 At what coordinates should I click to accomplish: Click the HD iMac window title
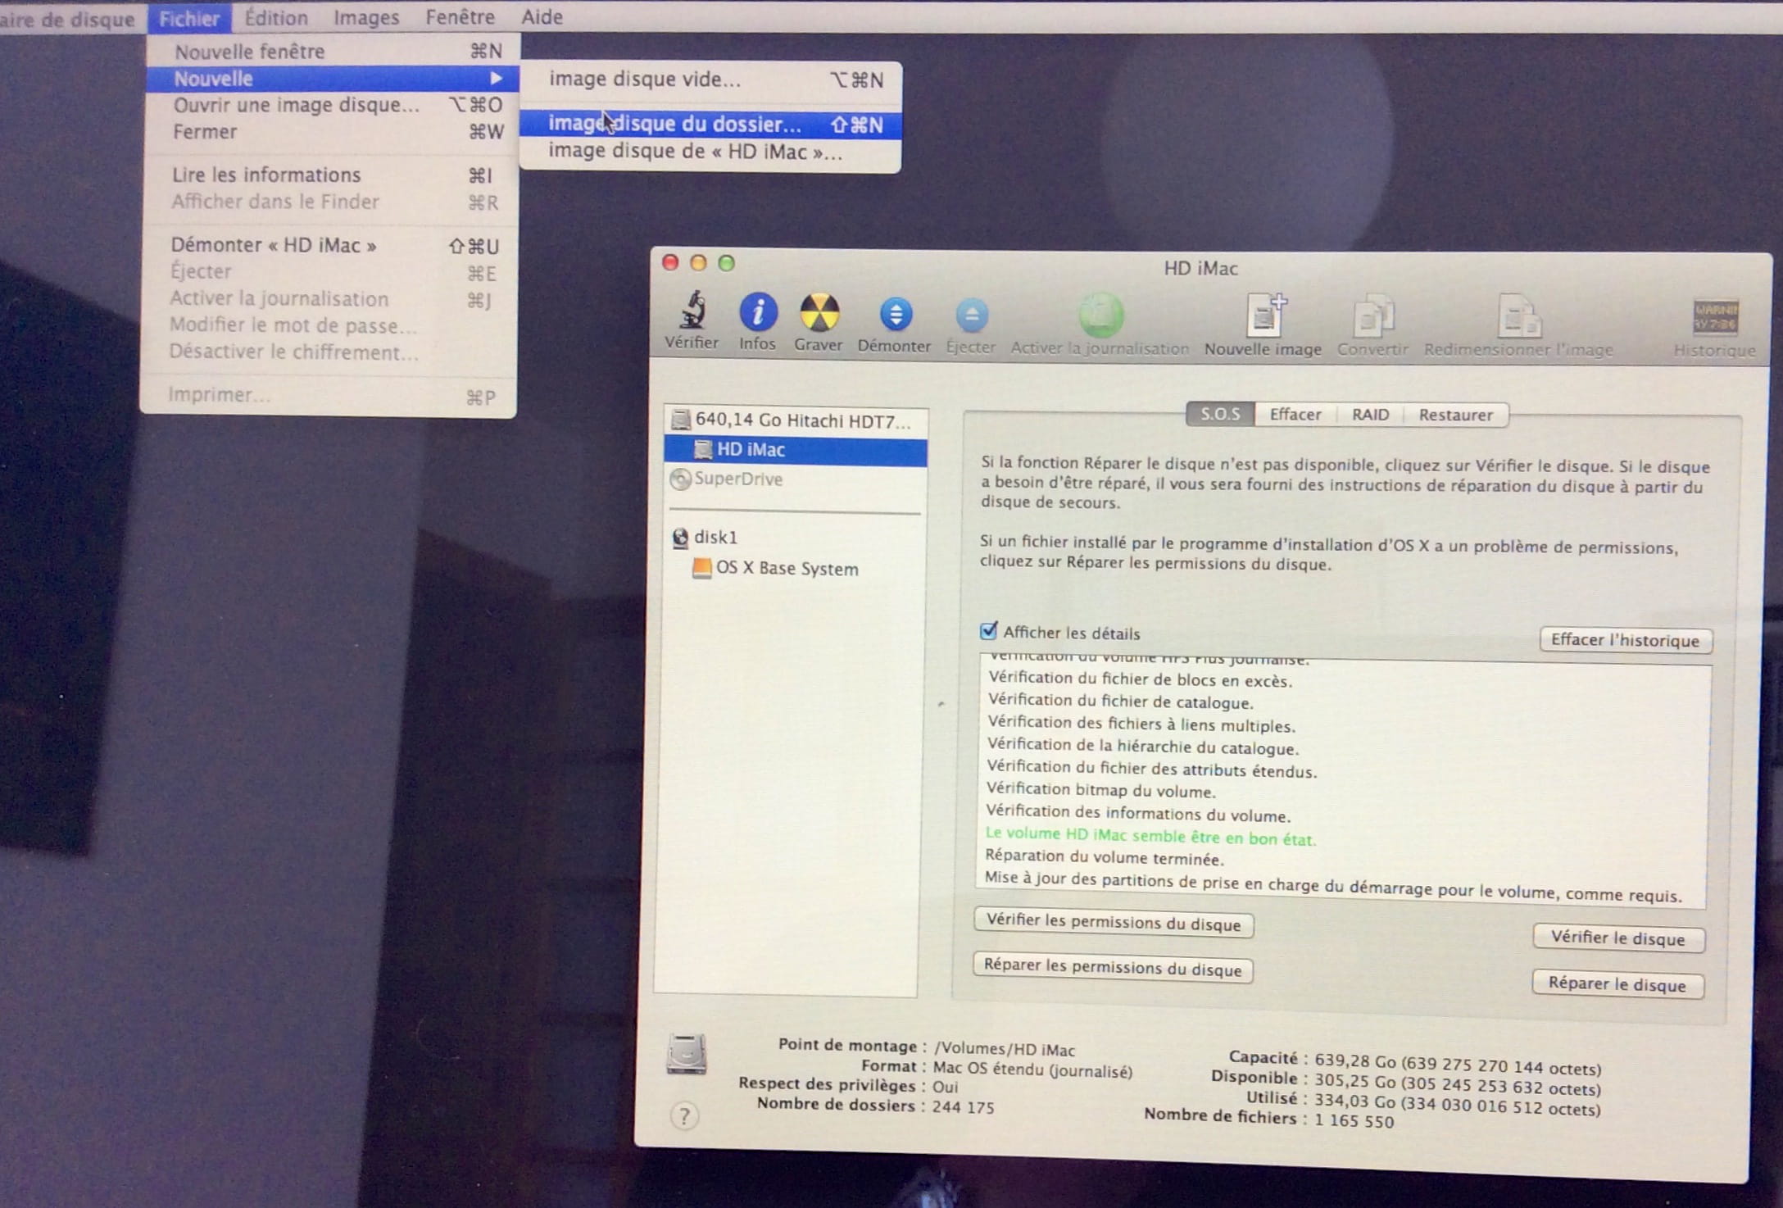(1200, 268)
